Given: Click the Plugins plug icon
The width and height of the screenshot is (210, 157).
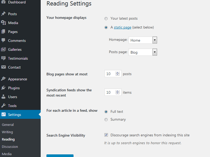Looking at the screenshot, I should tap(3, 88).
